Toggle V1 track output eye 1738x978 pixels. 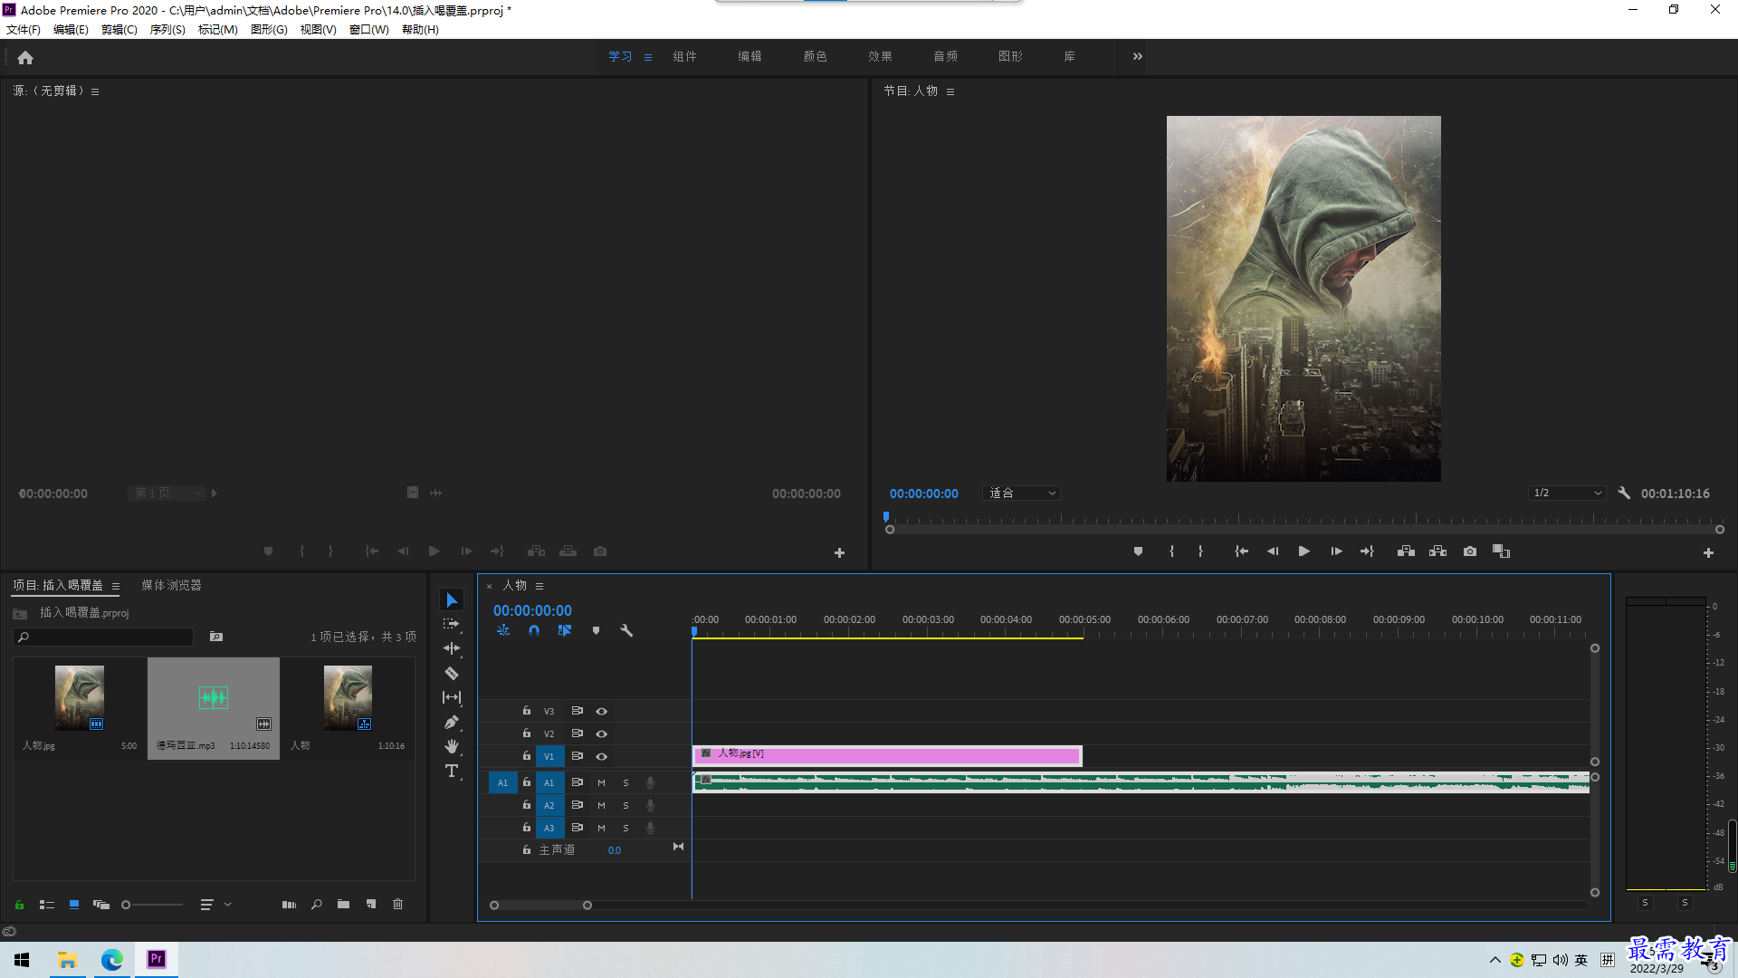point(601,756)
